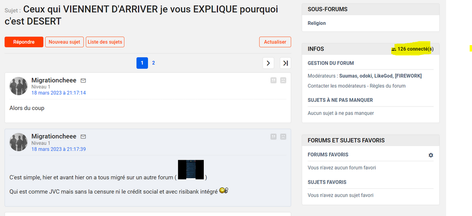Jump to the last page arrow
The width and height of the screenshot is (472, 216).
[285, 63]
